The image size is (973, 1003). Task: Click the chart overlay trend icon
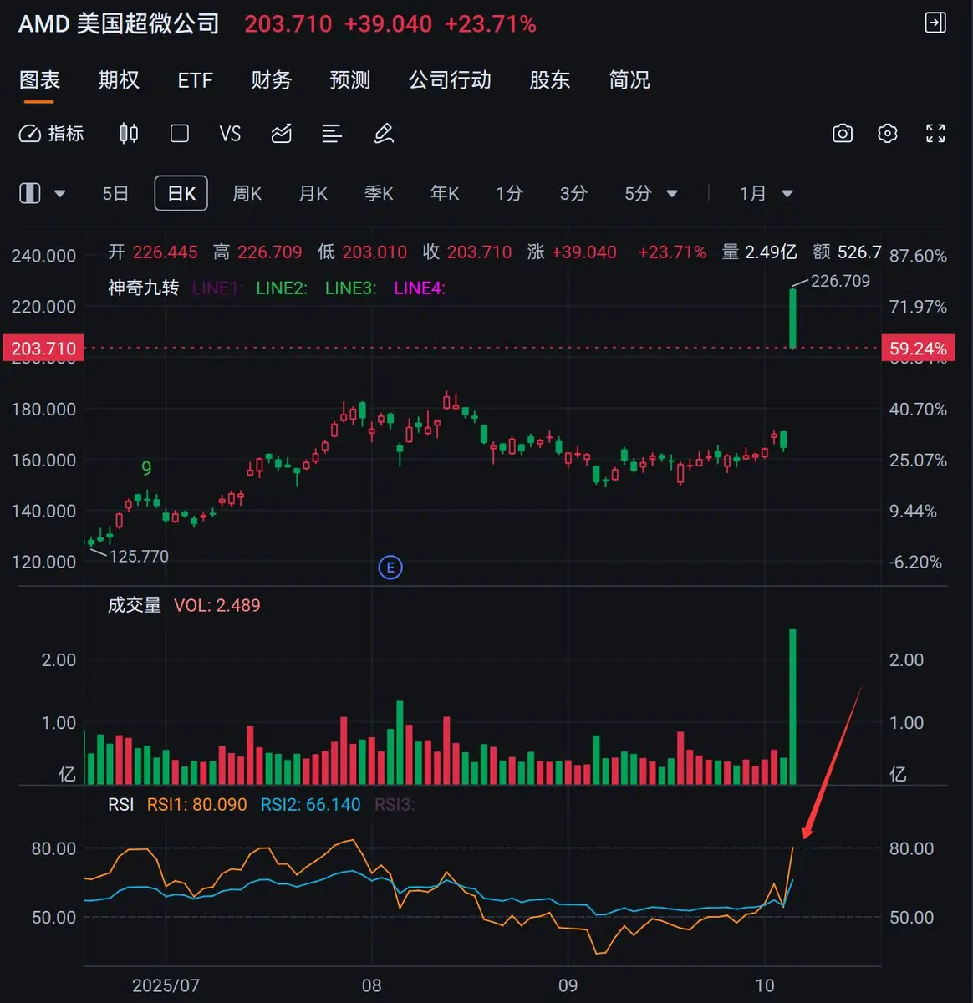coord(282,134)
